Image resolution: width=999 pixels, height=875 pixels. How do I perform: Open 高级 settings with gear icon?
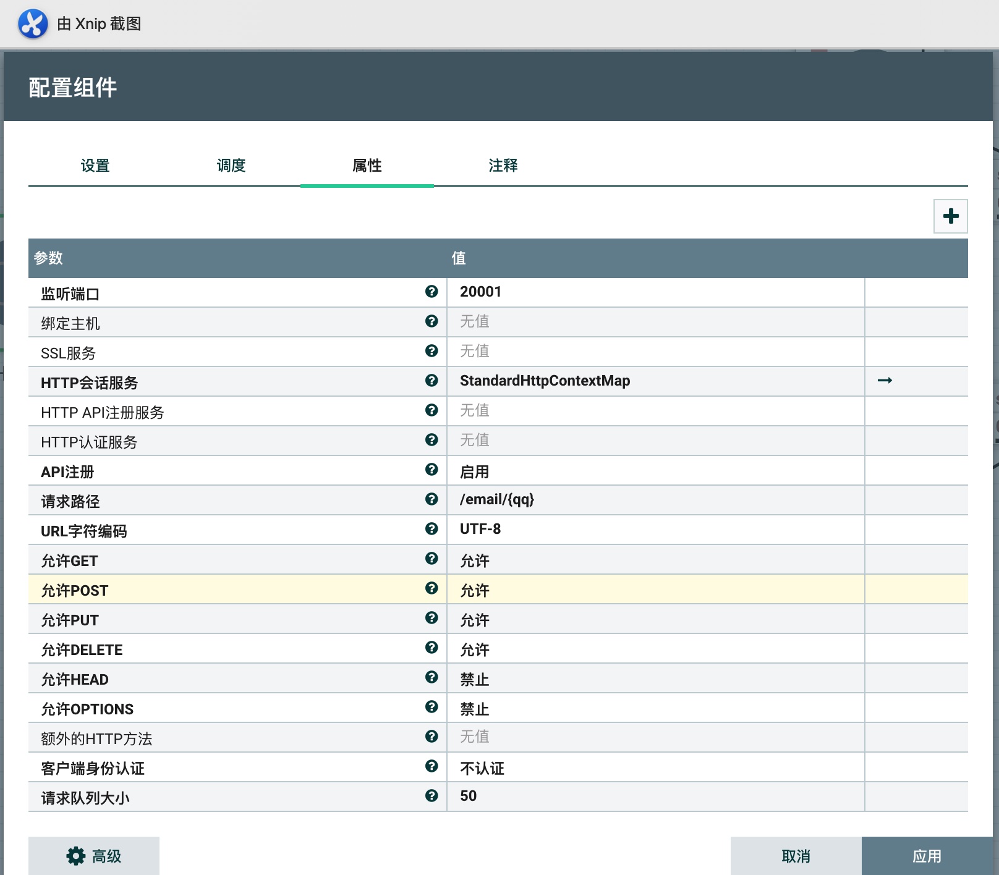(x=94, y=856)
